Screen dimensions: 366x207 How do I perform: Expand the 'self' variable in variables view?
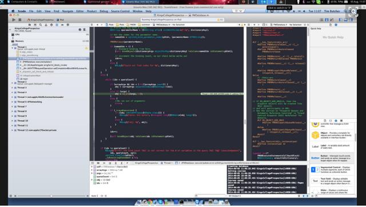point(91,167)
